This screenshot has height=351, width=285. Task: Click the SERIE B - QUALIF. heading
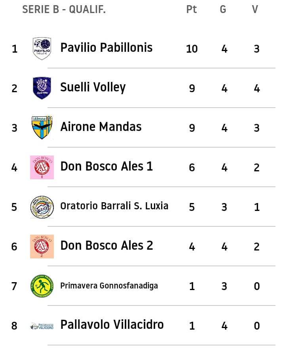click(64, 9)
